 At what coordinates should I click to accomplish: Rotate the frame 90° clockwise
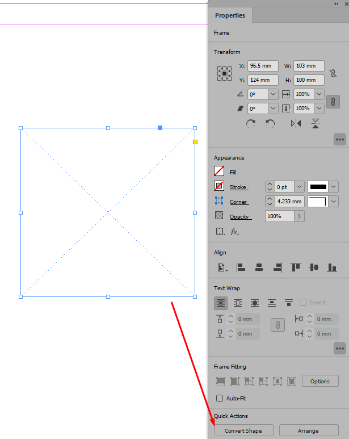click(251, 123)
